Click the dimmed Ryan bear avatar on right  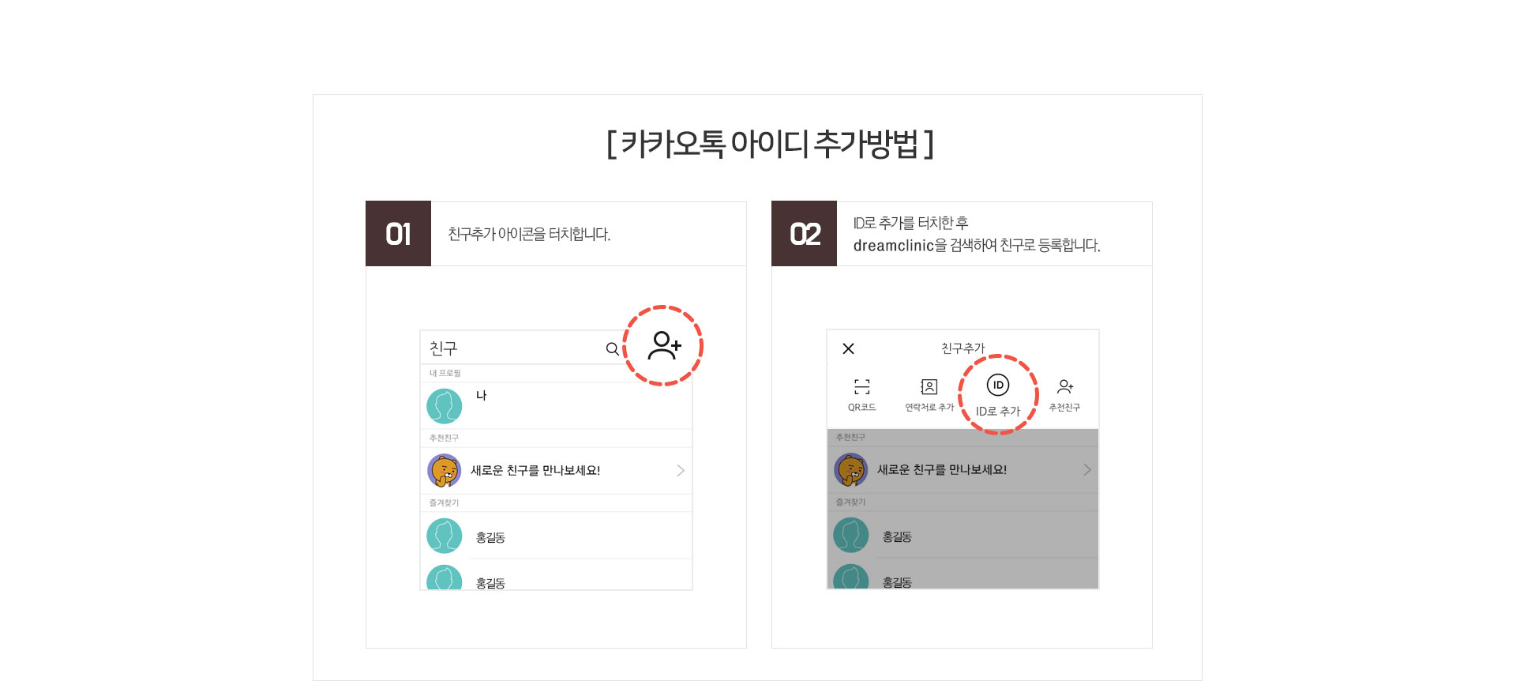(851, 470)
